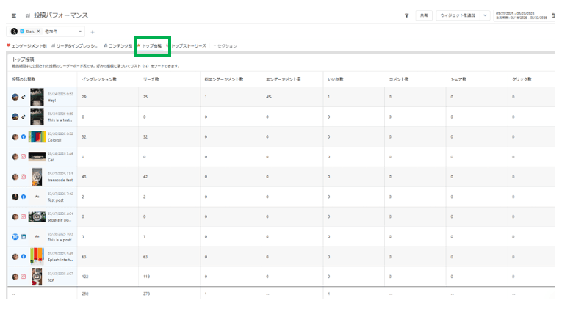Viewport: 573px width, 317px height.
Task: Open the hamburger menu next to 投稿パフォーマンス
Action: point(14,15)
